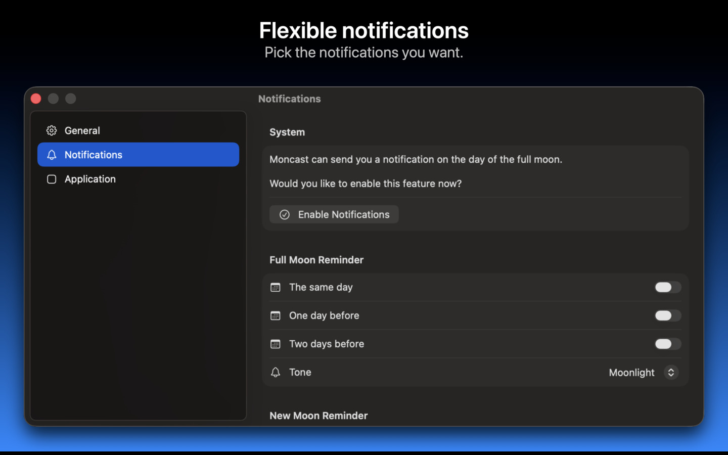Click the Full Moon Reminder heading
The image size is (728, 455).
click(316, 260)
